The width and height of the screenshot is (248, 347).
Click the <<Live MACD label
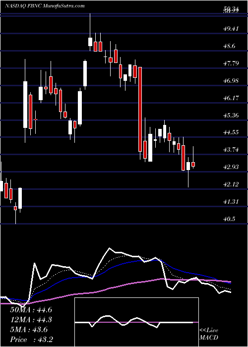tap(209, 334)
